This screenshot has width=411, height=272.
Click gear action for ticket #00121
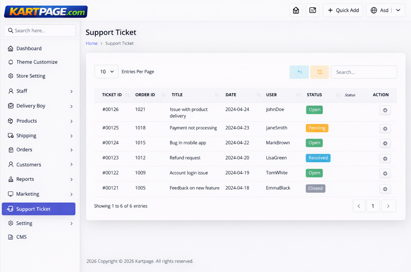click(385, 189)
